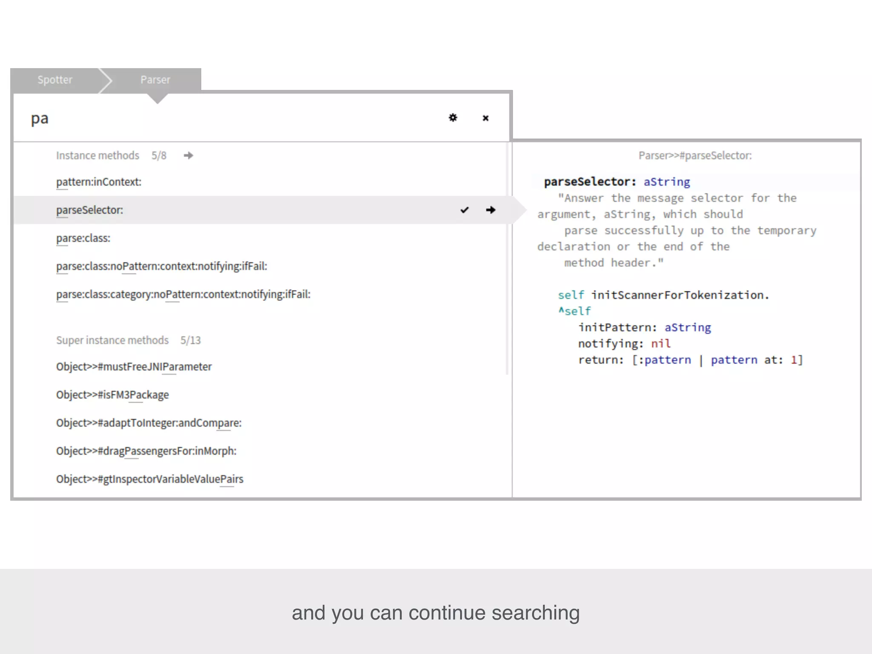Select Object>>#dragPassengersFor:inMorph: result
The image size is (872, 654).
pyautogui.click(x=146, y=451)
